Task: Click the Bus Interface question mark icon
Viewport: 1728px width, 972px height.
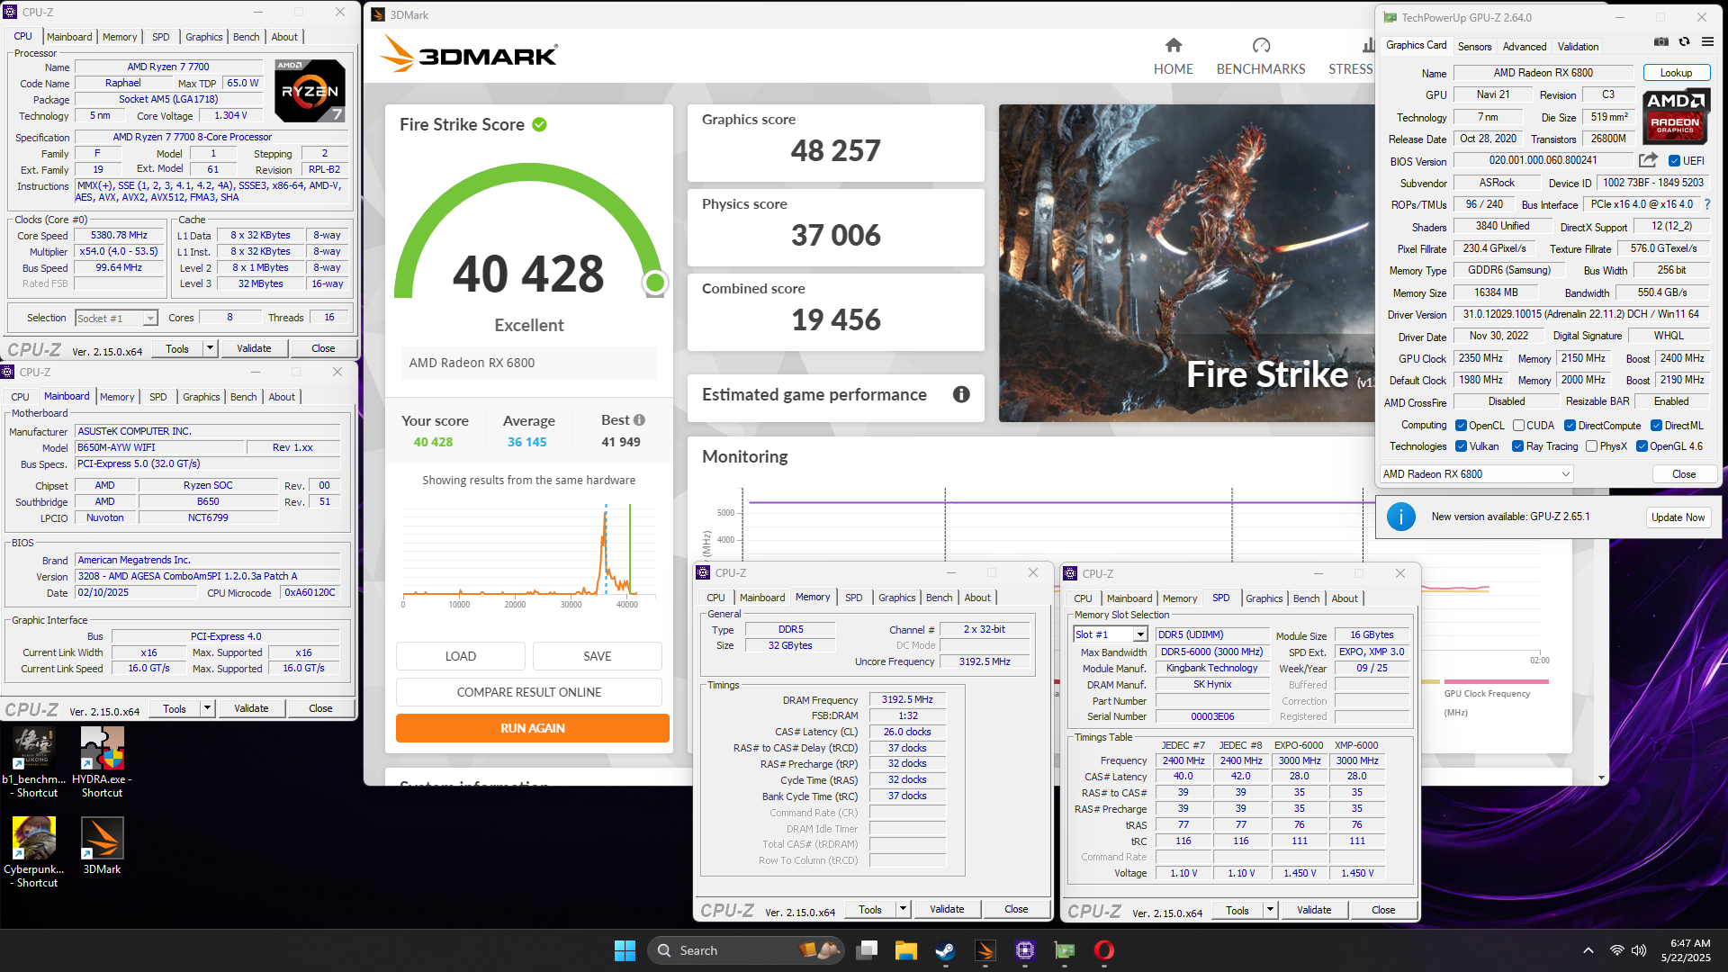Action: (1707, 204)
